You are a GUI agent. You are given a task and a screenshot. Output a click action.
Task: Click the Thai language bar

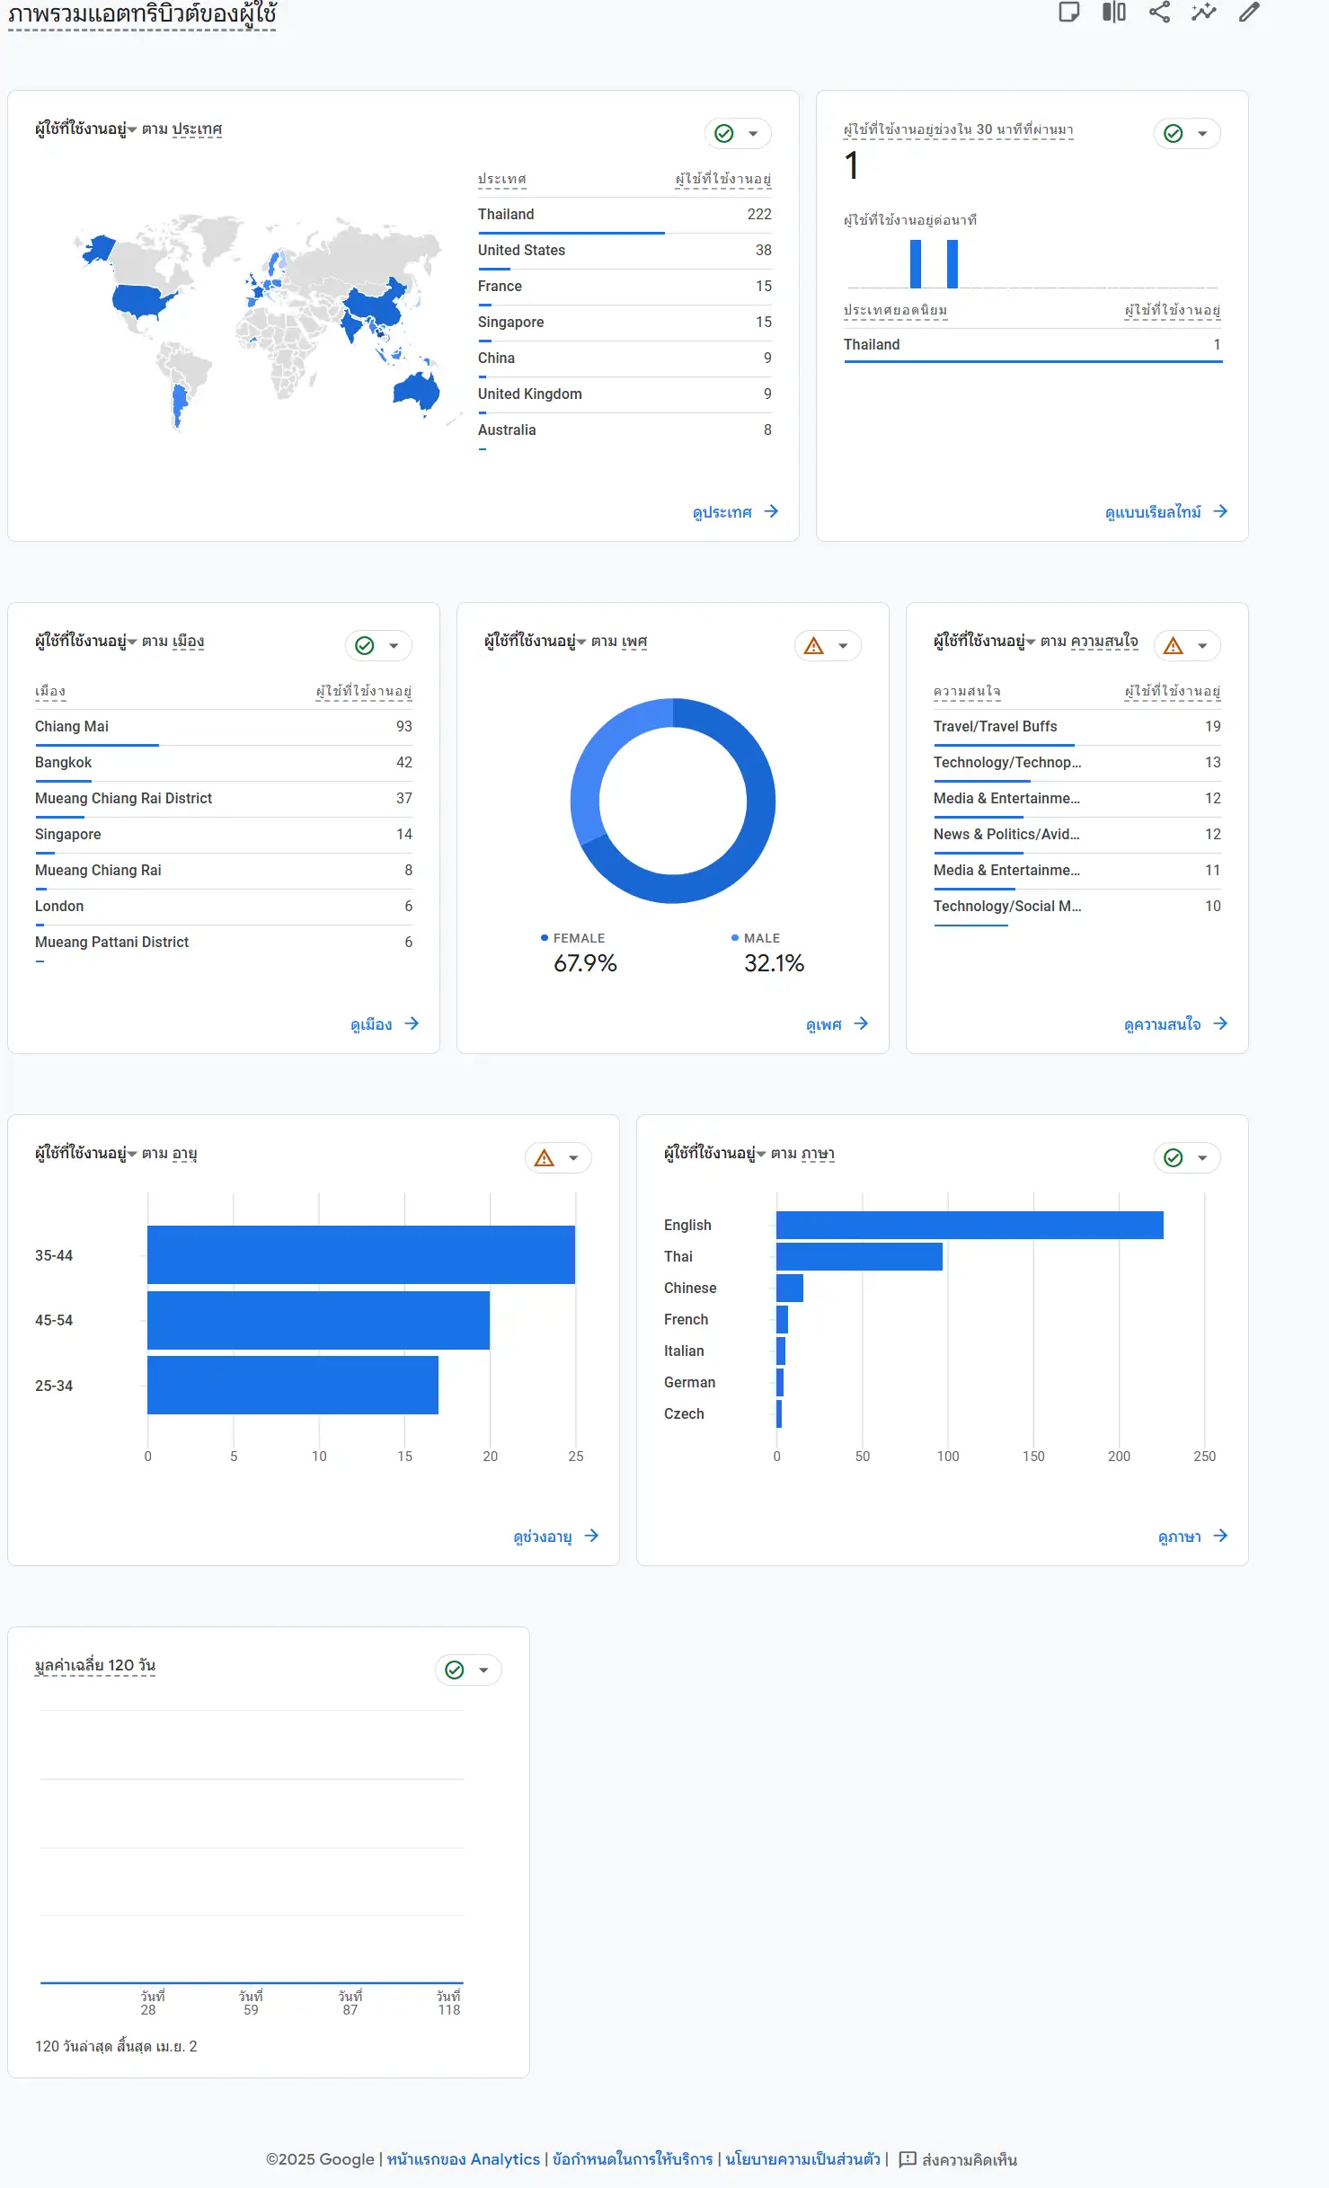click(859, 1257)
